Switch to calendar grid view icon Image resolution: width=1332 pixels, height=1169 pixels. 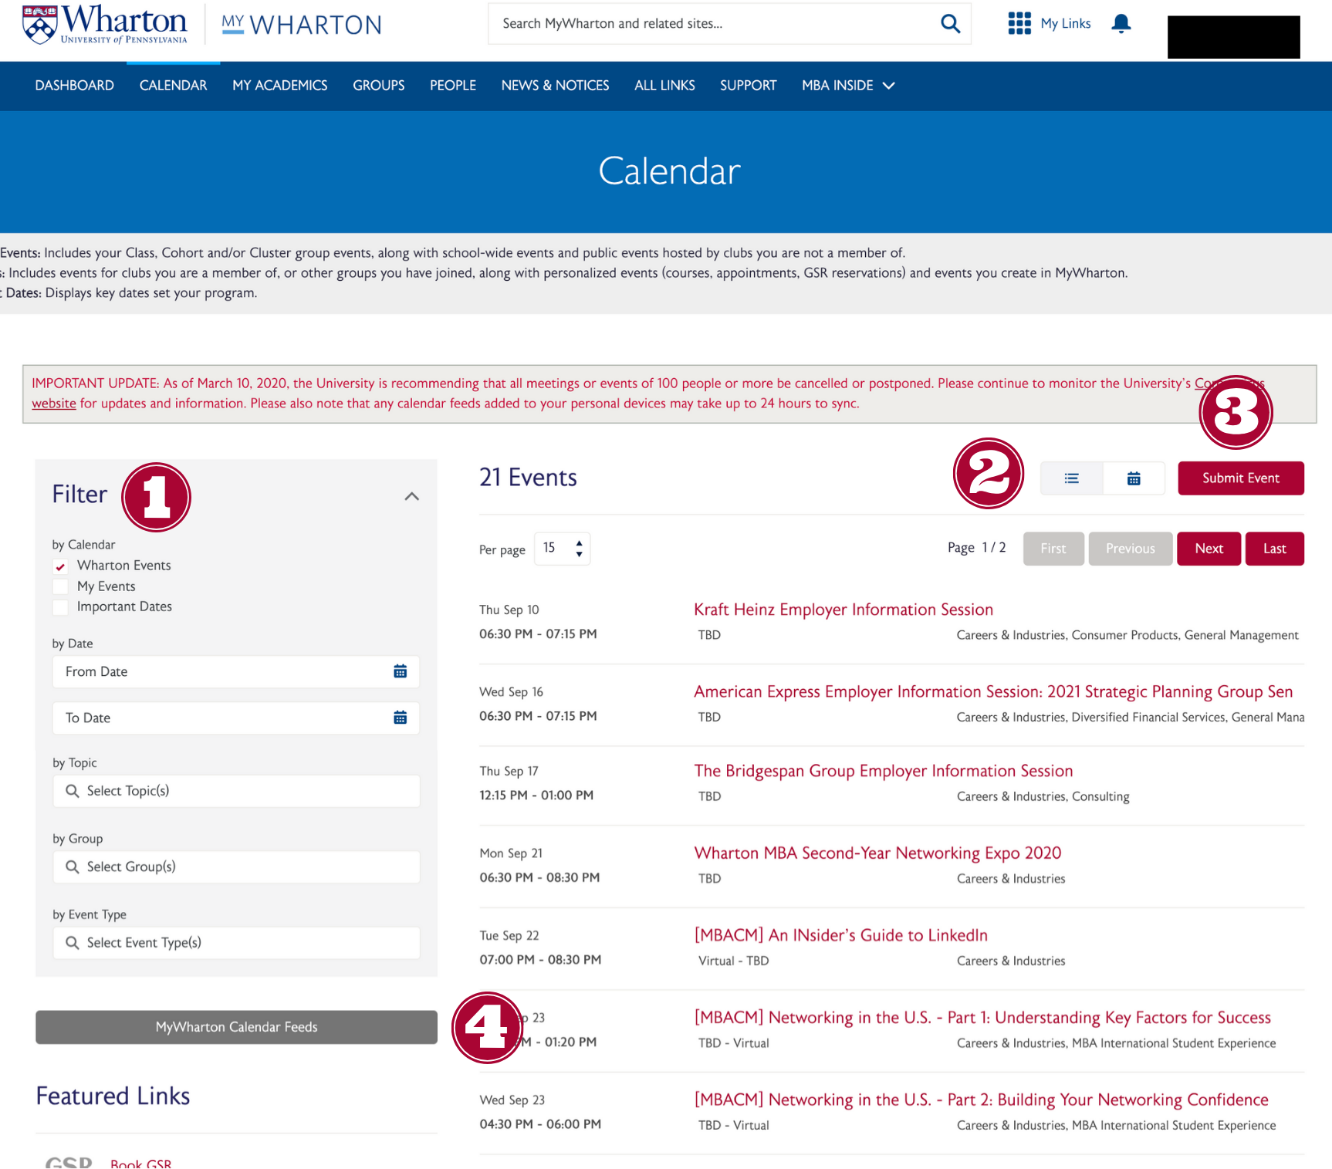click(1134, 478)
